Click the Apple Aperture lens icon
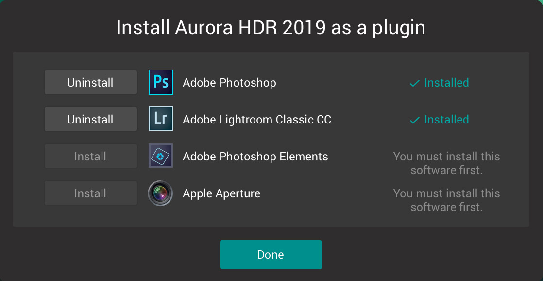This screenshot has width=543, height=281. [160, 193]
